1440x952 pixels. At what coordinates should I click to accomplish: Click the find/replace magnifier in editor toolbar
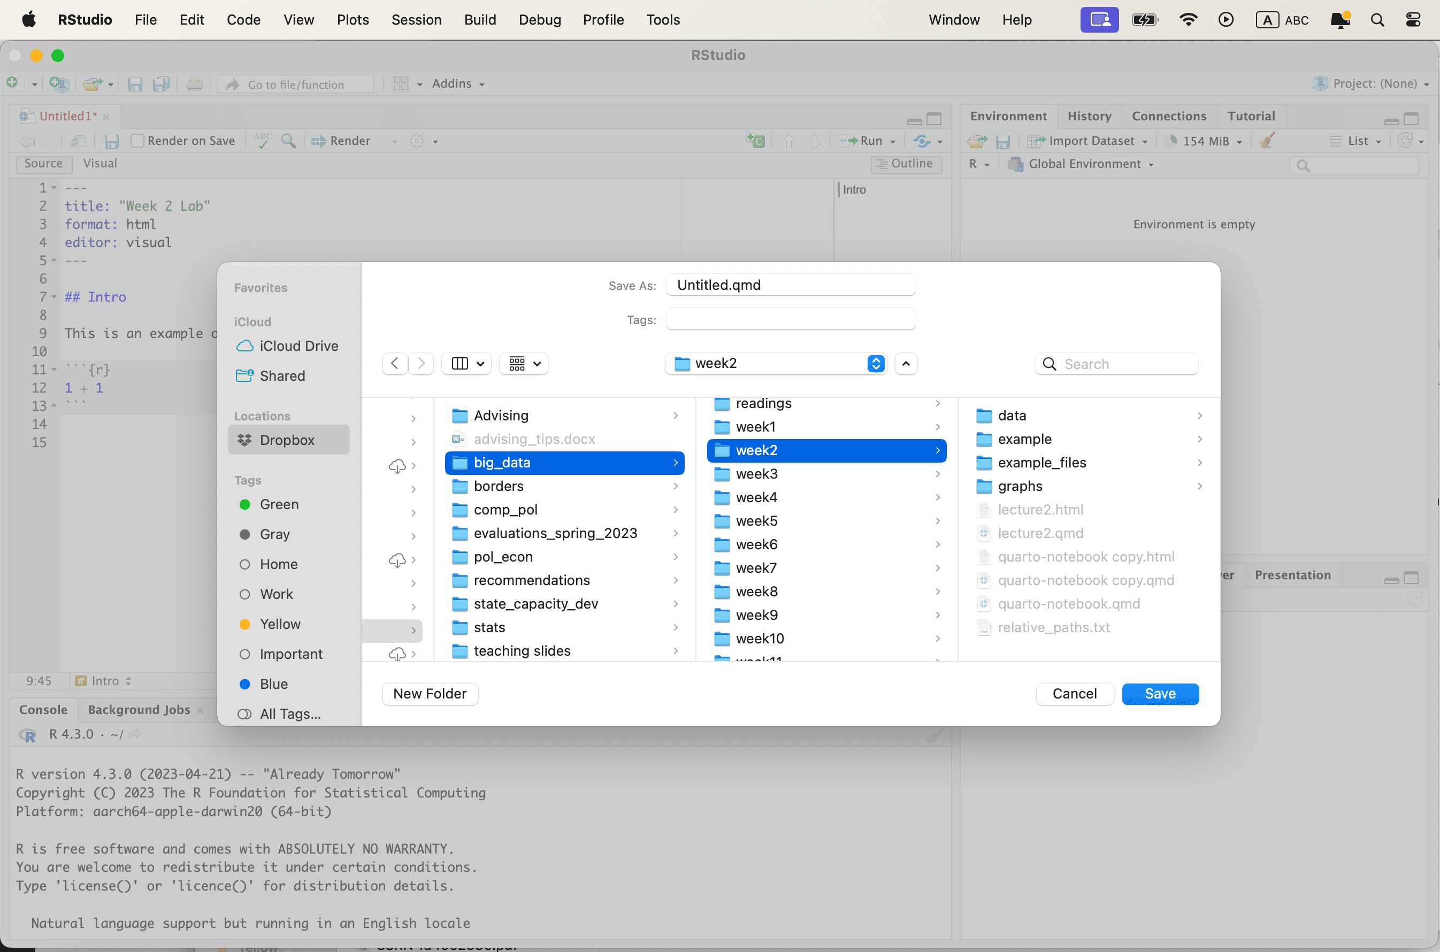tap(288, 141)
